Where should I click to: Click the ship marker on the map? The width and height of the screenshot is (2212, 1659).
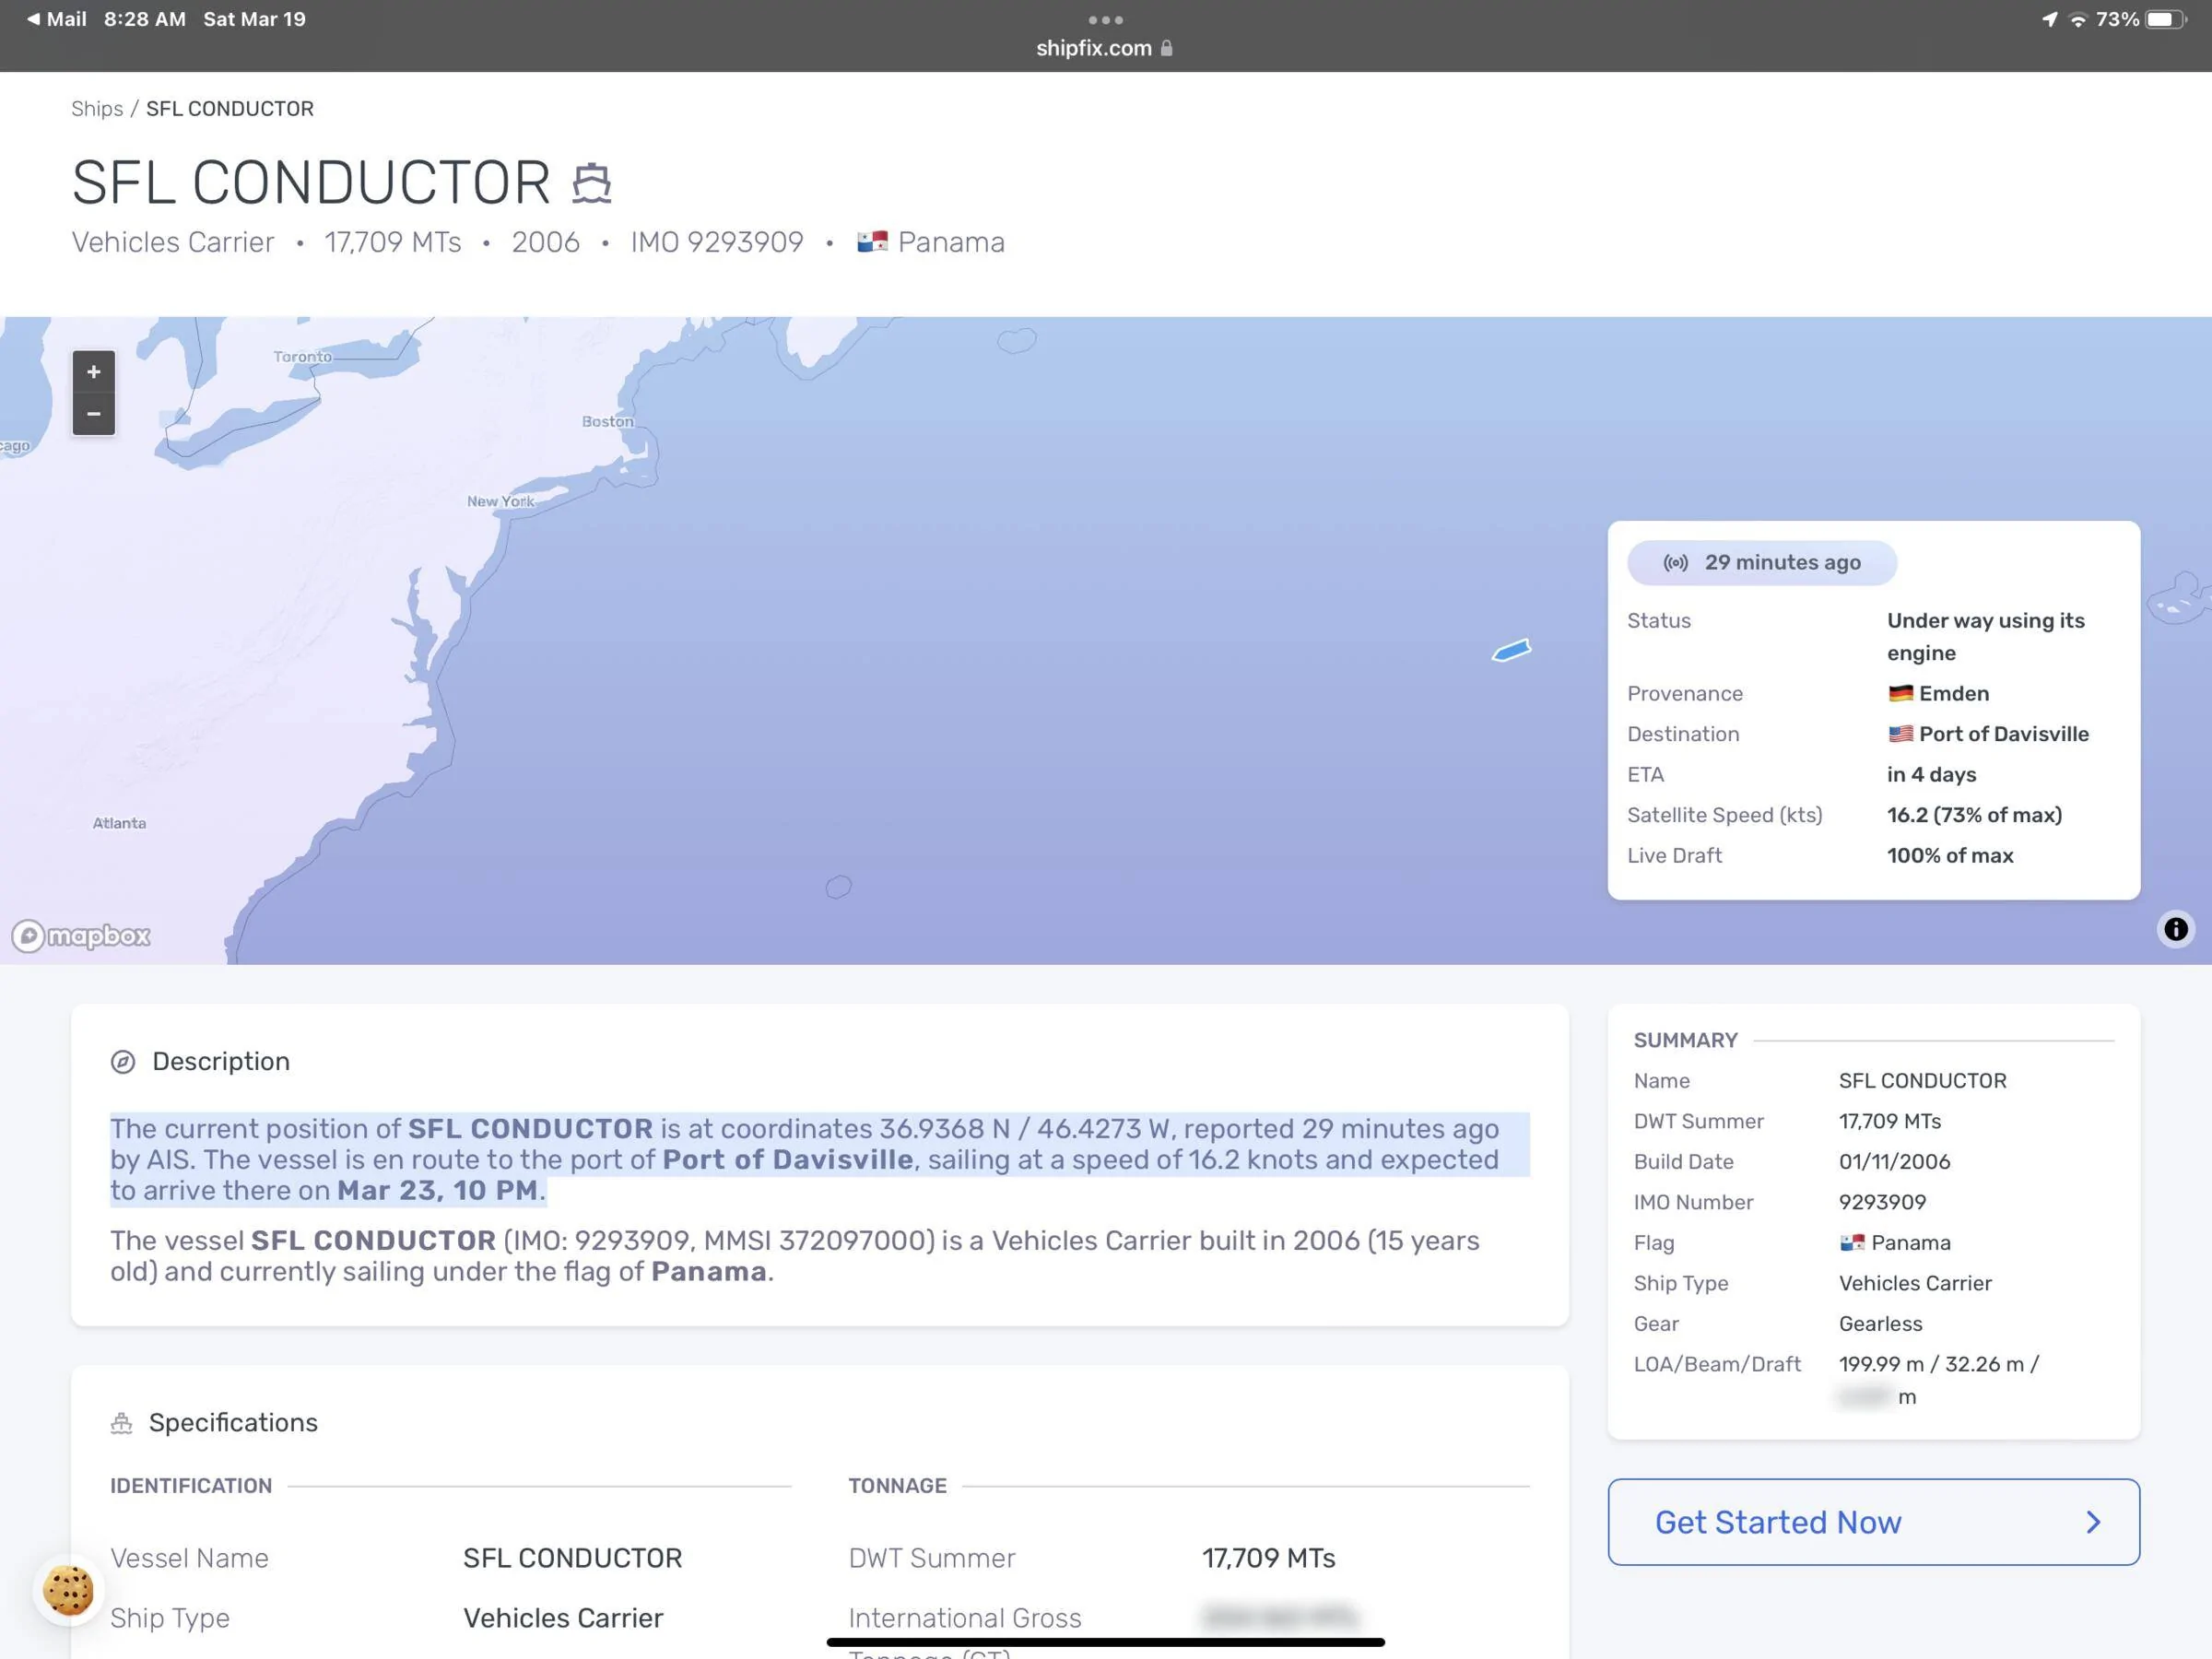[1511, 651]
